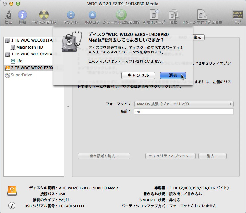
Task: Select the Macintosh HD volume
Action: (x=29, y=47)
